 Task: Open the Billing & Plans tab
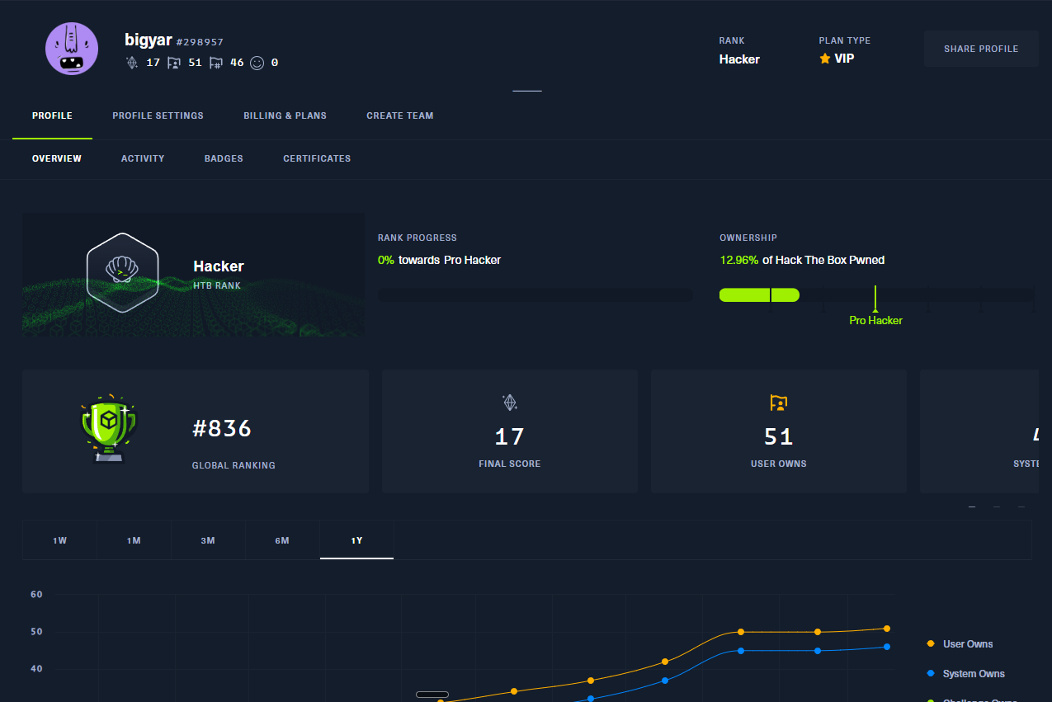(285, 115)
